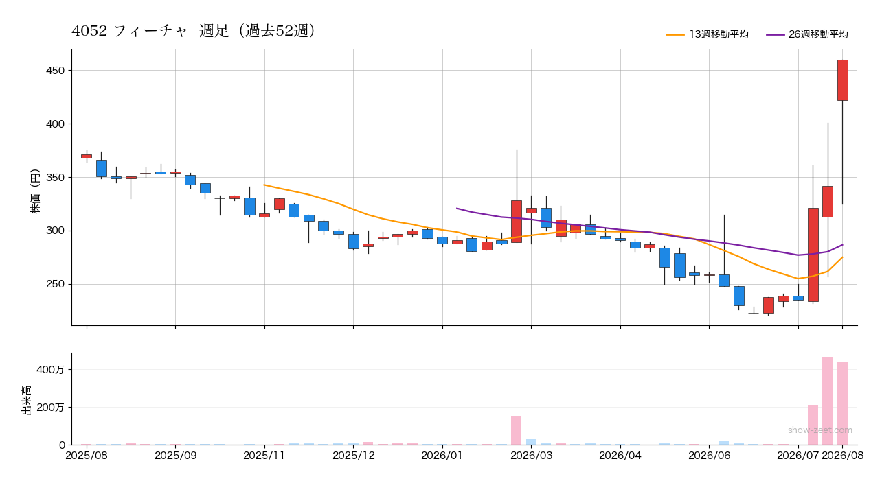The height and width of the screenshot is (494, 893).
Task: Click the "2026/06" date label
Action: tap(709, 454)
